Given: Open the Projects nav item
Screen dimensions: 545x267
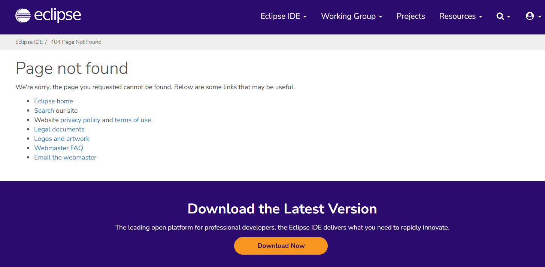Looking at the screenshot, I should click(411, 16).
